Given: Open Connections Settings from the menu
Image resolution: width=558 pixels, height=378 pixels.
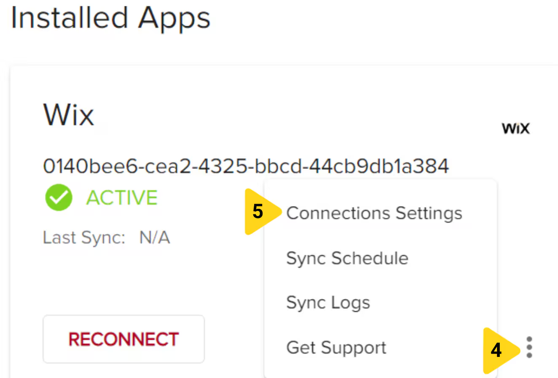Looking at the screenshot, I should point(374,213).
